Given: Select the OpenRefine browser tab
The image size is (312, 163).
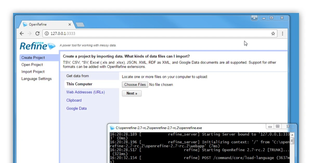Looking at the screenshot, I should pyautogui.click(x=47, y=24).
